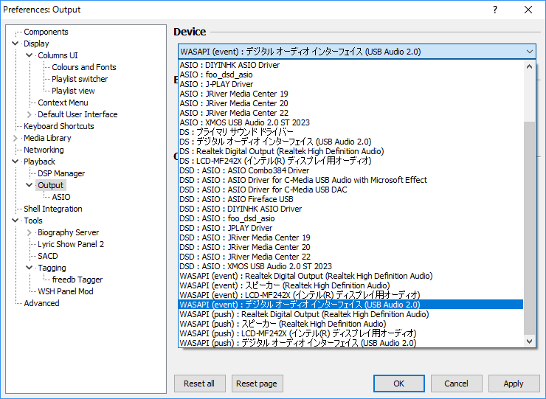The height and width of the screenshot is (399, 546).
Task: Select DS : デジタル オーディオ インターフェイス (USB Audio 2.0)
Action: click(x=350, y=142)
